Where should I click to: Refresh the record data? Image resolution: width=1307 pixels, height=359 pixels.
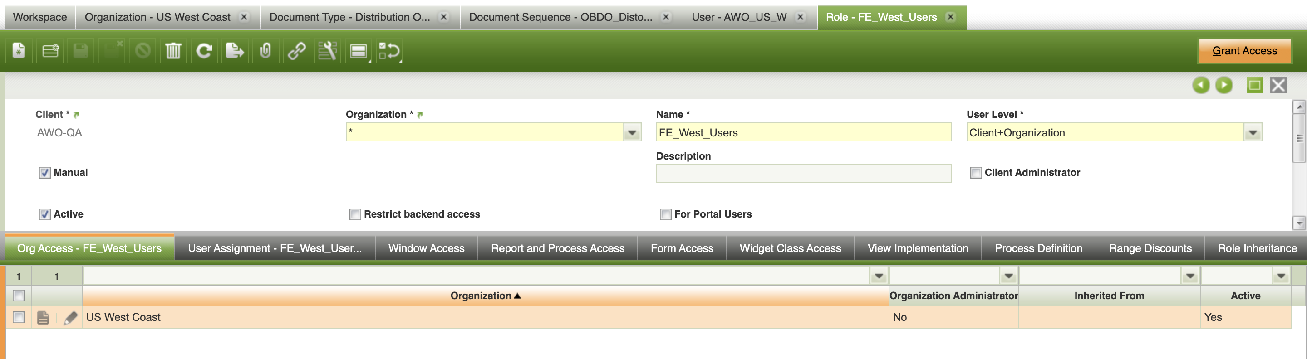(204, 51)
